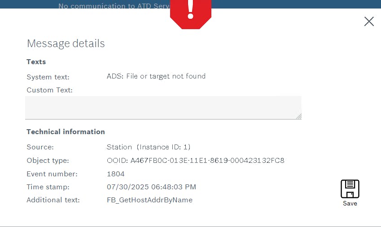Click the time stamp value 07/30/2025
The image size is (381, 227).
click(151, 187)
